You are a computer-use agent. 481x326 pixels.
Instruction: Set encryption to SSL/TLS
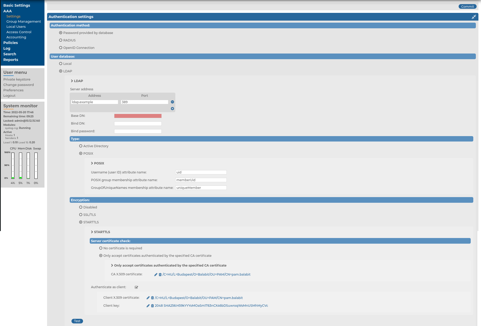point(81,215)
